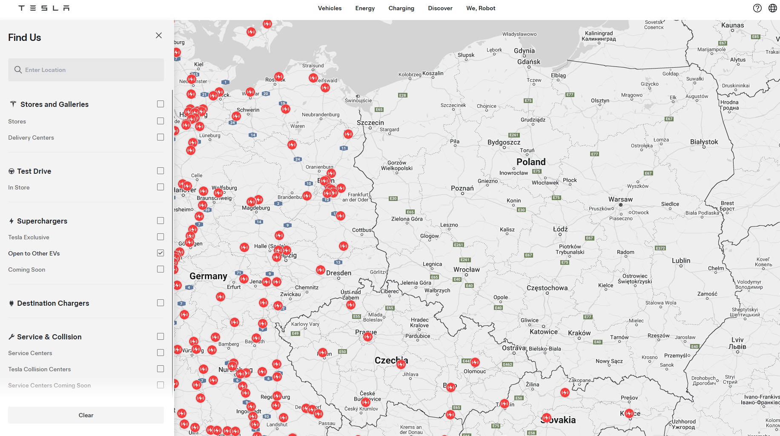
Task: Select the Supercharger marker near Cottbus
Action: point(344,246)
